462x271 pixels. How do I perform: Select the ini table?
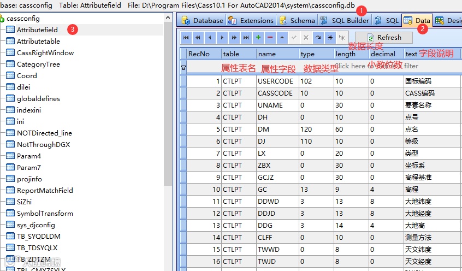20,121
